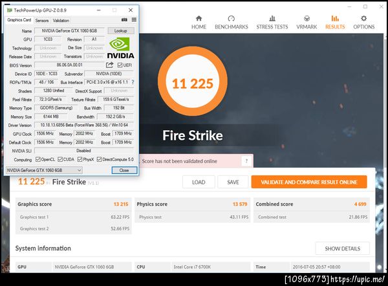The width and height of the screenshot is (388, 286).
Task: Open Stress Tests via bar-chart icon
Action: coord(272,19)
